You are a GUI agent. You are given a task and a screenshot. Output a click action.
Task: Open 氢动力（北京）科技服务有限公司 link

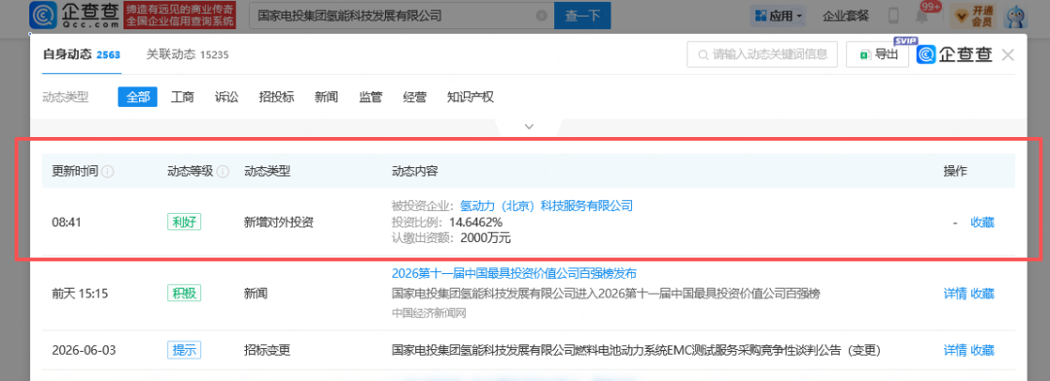[546, 206]
